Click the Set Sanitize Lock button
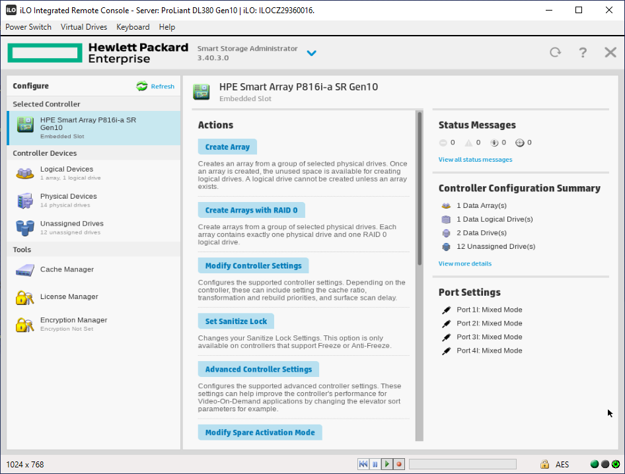The height and width of the screenshot is (474, 625). click(x=236, y=321)
